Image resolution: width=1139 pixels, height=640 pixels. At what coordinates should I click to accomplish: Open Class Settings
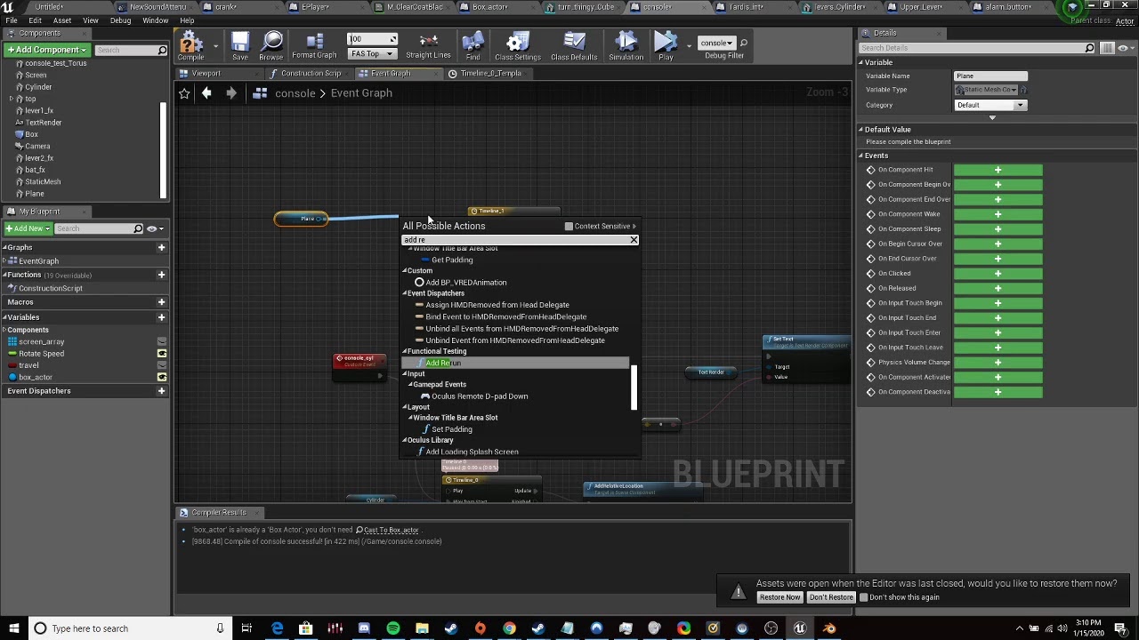click(517, 45)
